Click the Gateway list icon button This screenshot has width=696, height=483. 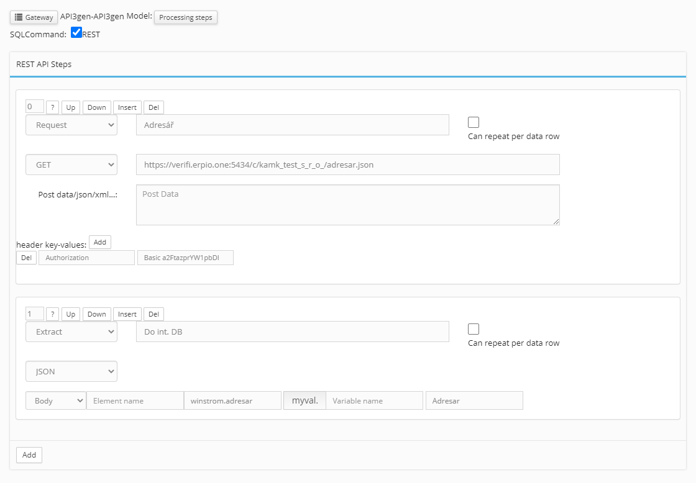point(34,17)
